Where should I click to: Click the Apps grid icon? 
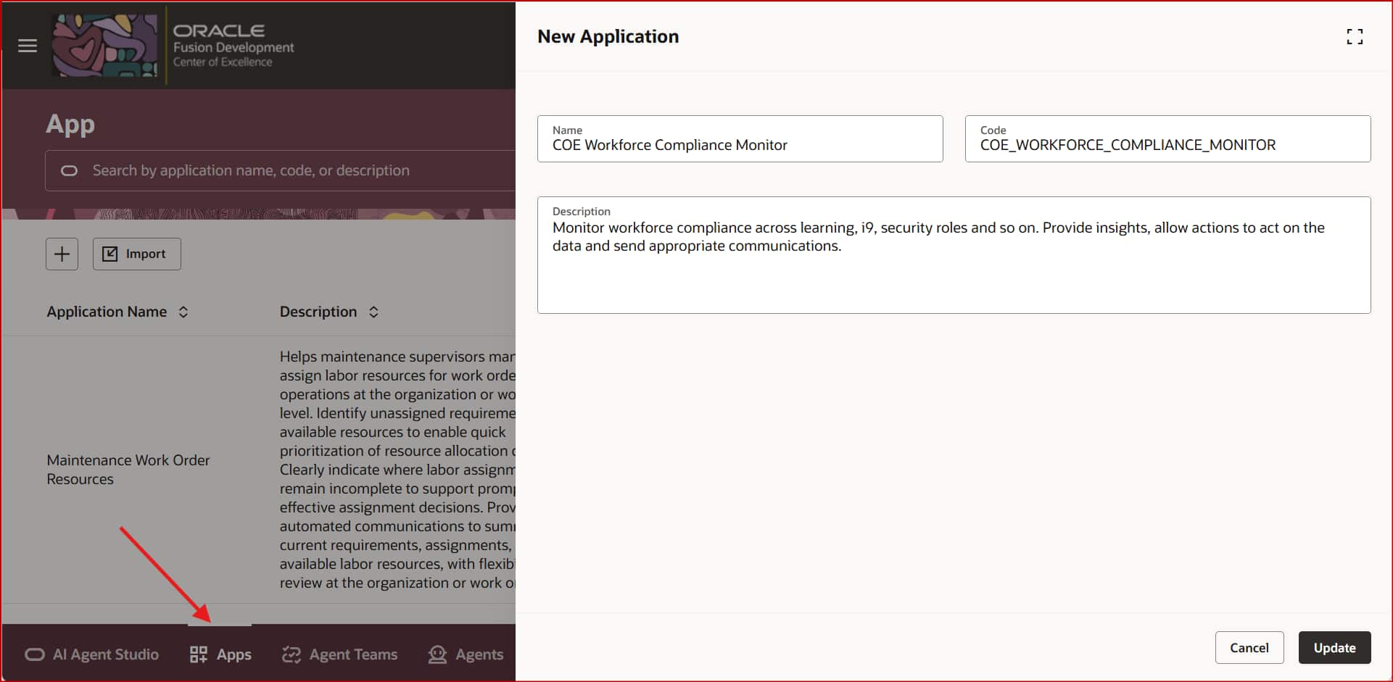[199, 654]
